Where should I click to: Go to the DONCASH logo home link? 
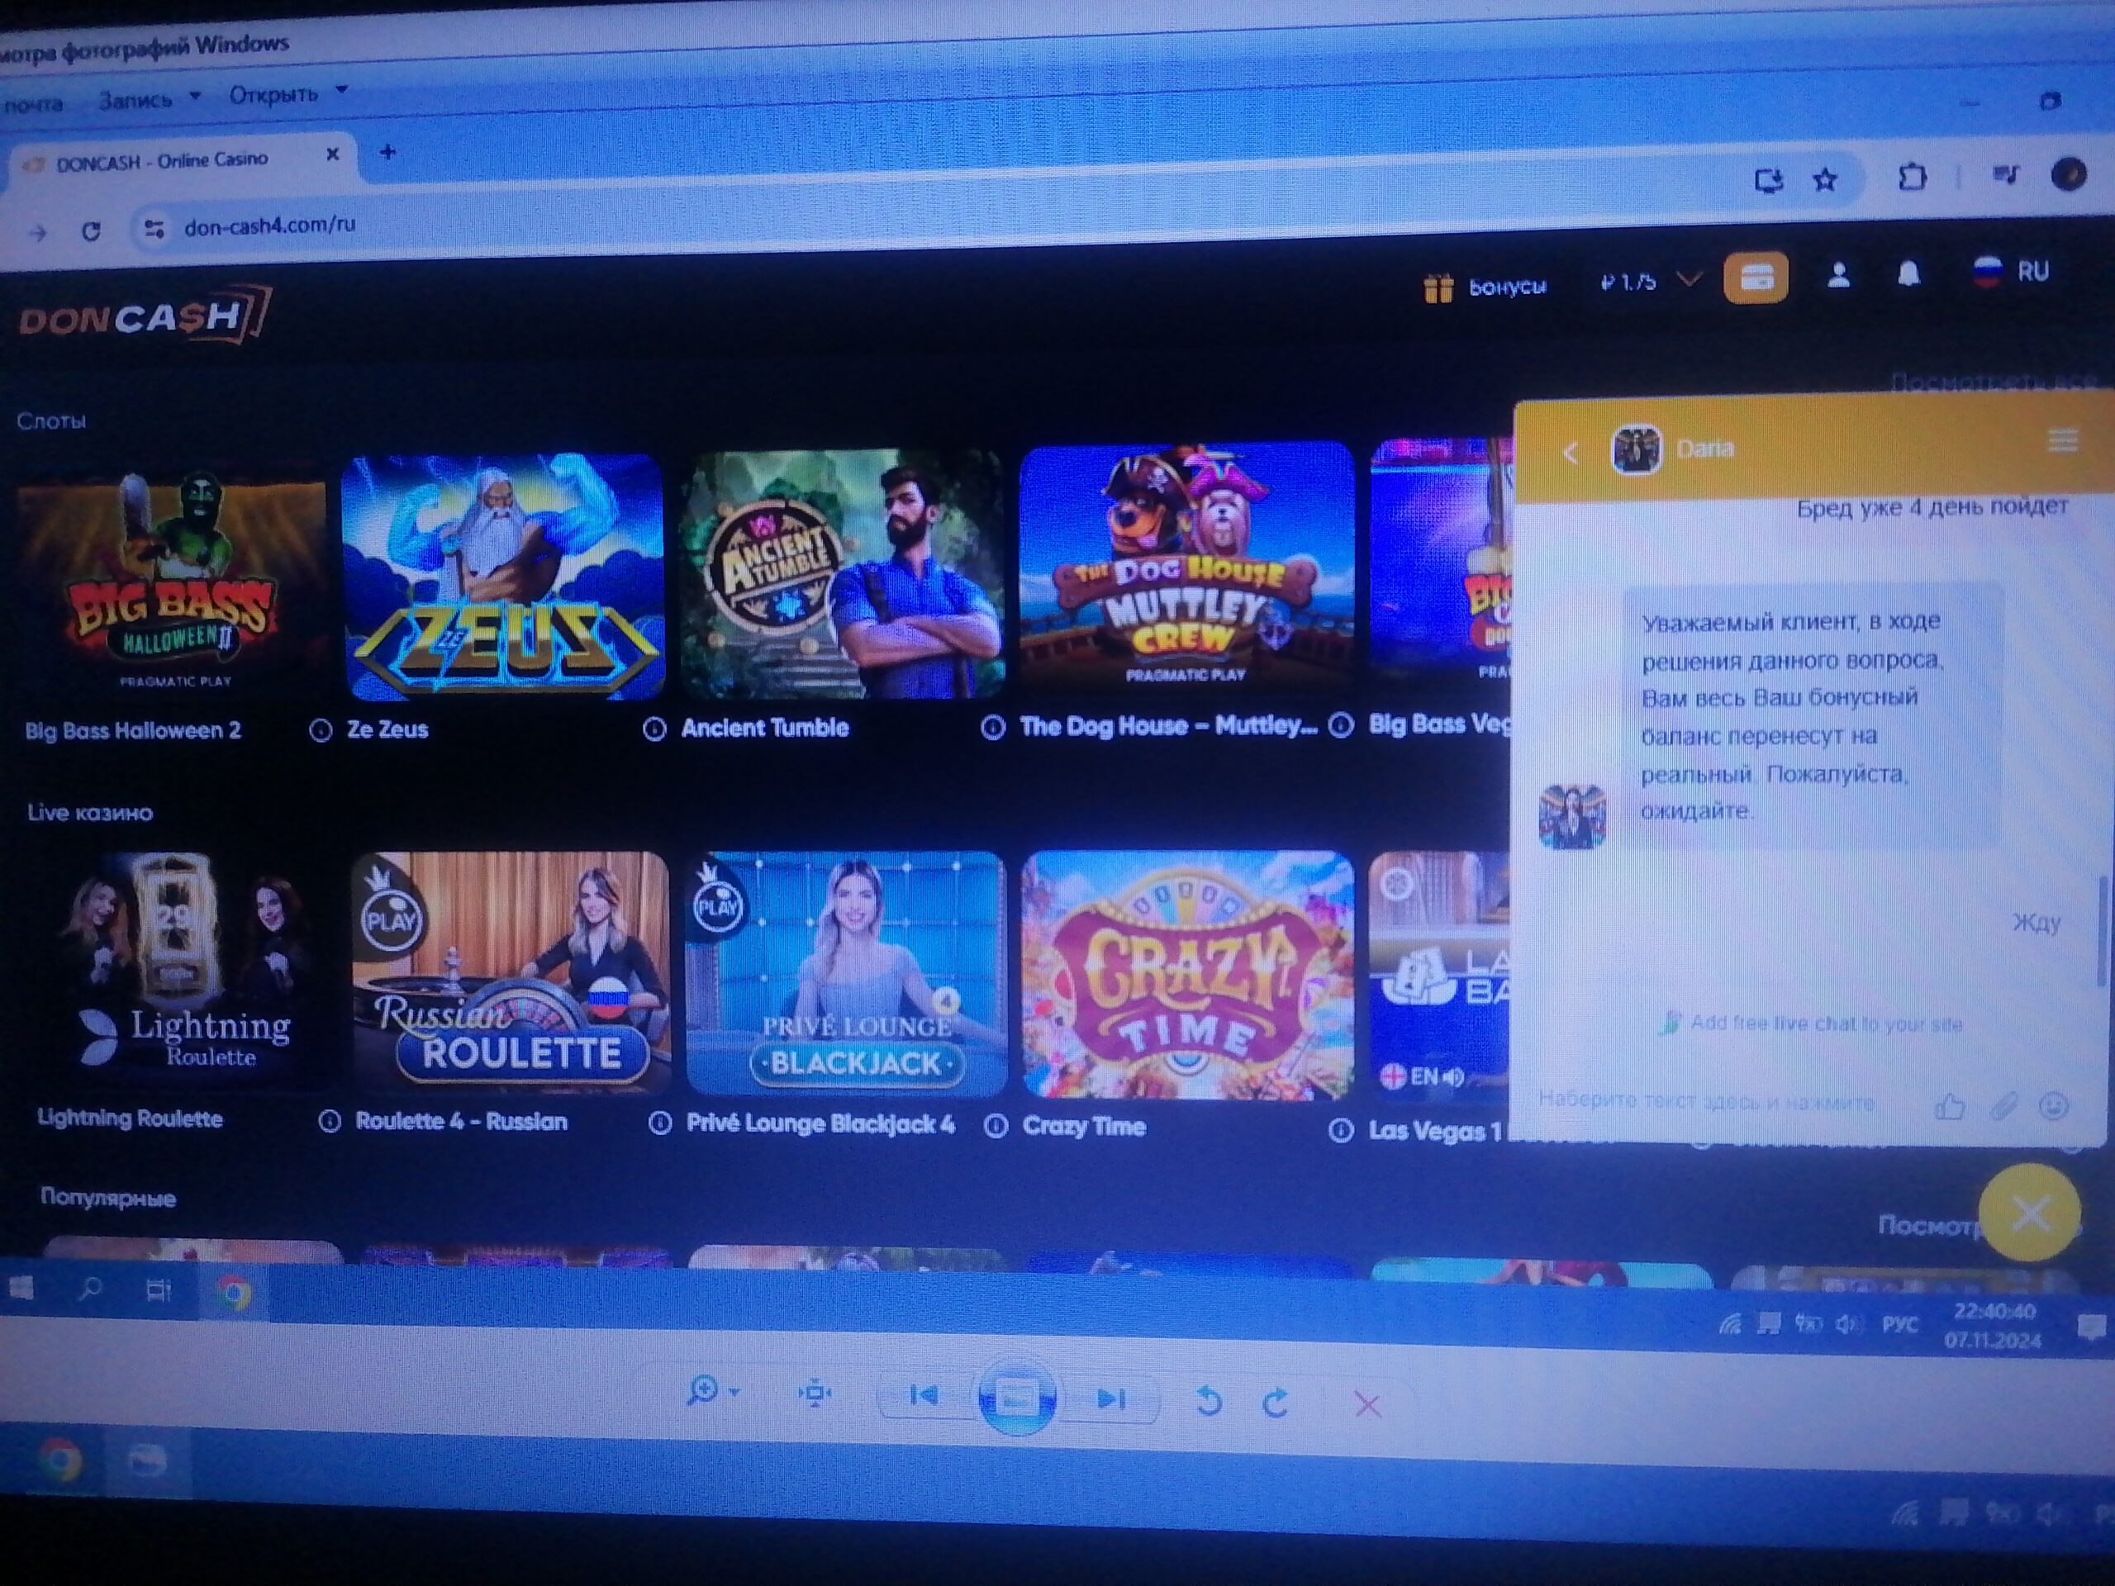[x=145, y=316]
